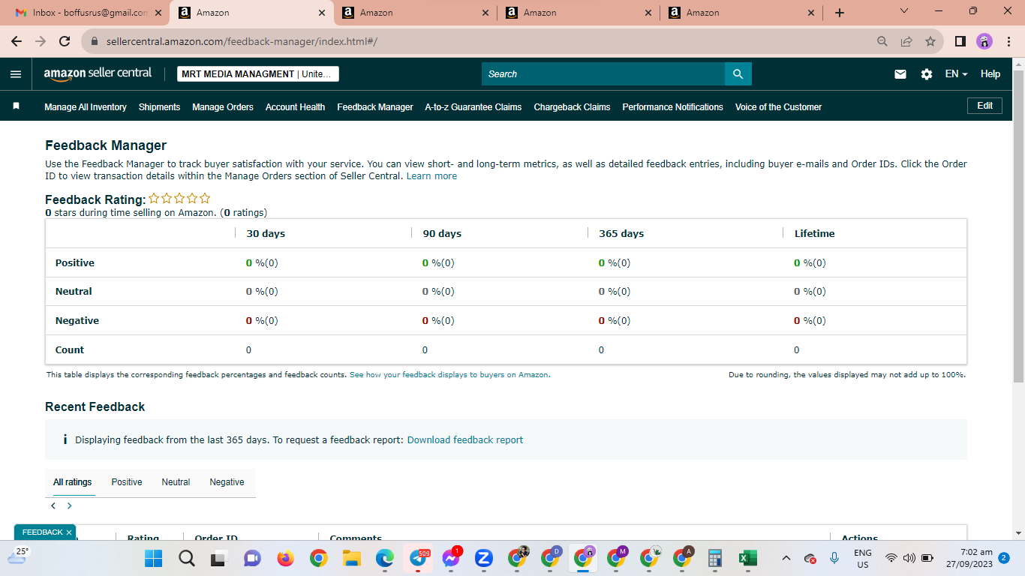Switch to the Neutral feedback tab
This screenshot has width=1025, height=576.
(176, 482)
